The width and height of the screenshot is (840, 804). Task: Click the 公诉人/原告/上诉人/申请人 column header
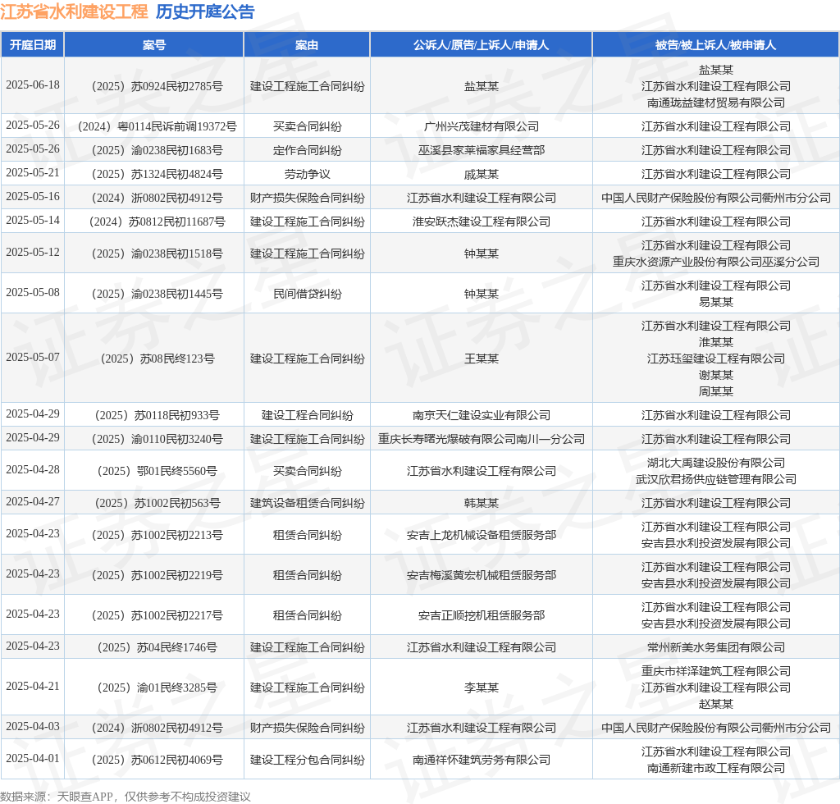481,45
